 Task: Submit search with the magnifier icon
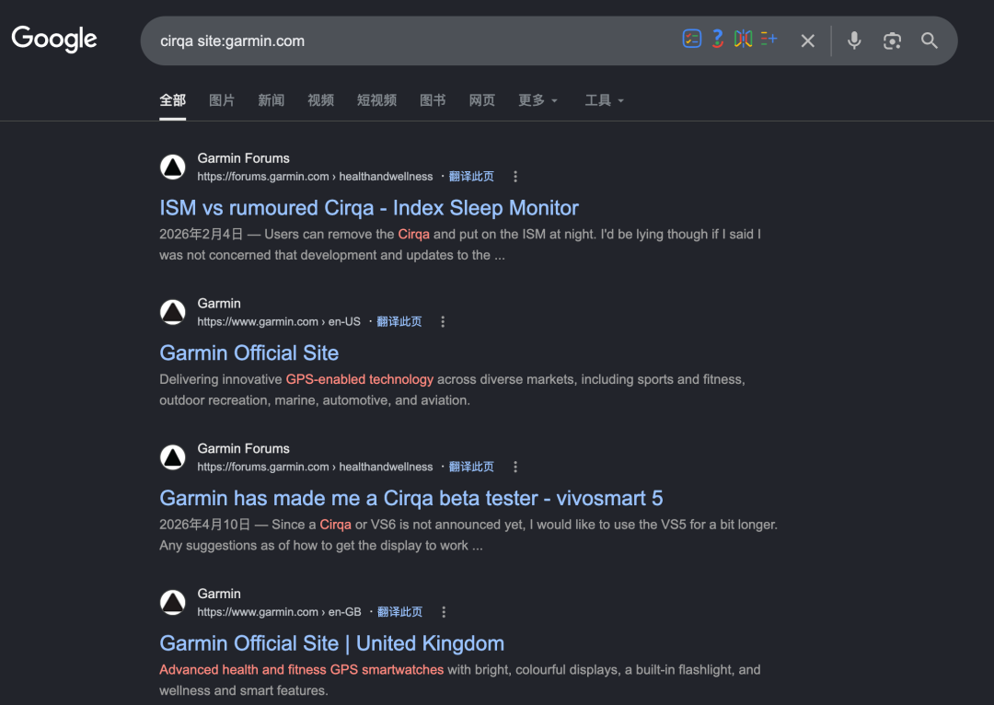[x=930, y=40]
